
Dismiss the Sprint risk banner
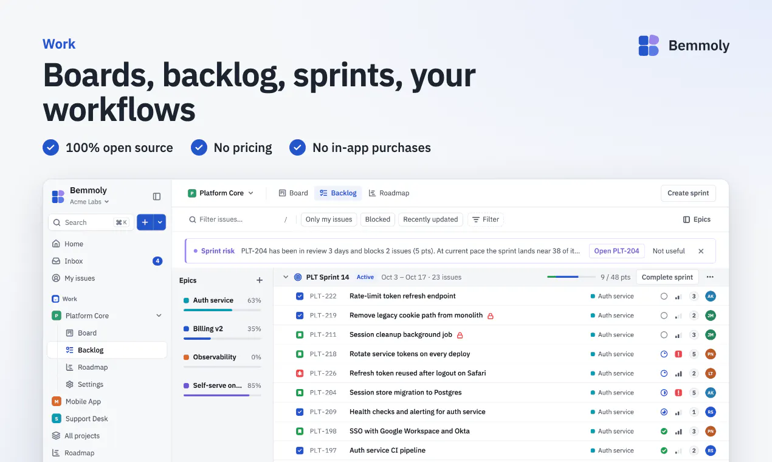pos(701,251)
